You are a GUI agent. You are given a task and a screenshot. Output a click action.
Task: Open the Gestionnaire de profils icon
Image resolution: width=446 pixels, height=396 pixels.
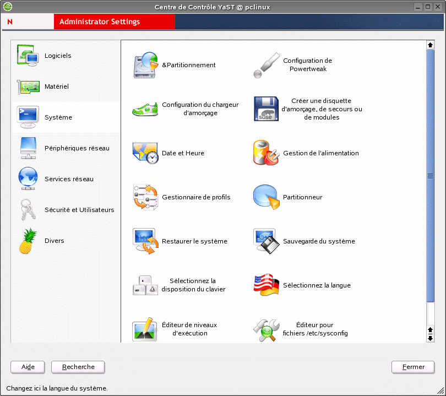click(x=145, y=197)
